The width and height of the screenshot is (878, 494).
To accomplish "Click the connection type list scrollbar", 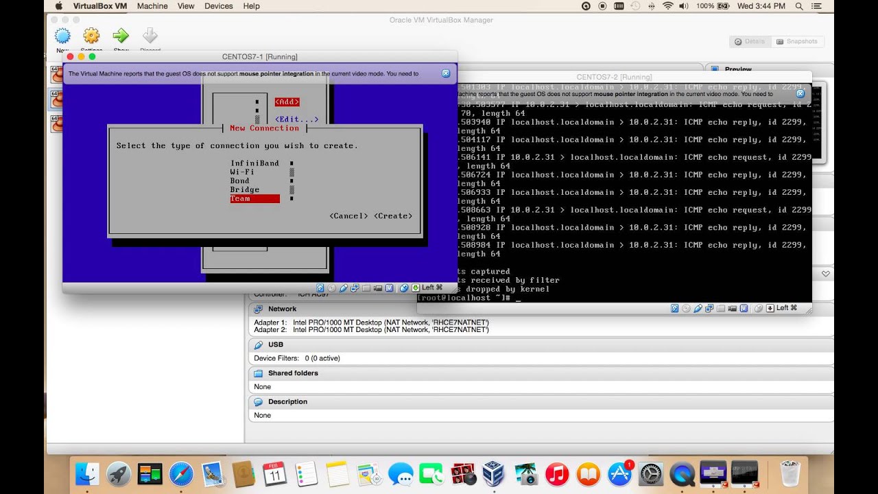I will pyautogui.click(x=292, y=181).
